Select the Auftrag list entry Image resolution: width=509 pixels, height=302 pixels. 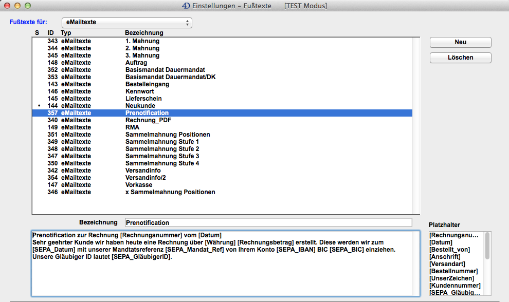tap(136, 63)
